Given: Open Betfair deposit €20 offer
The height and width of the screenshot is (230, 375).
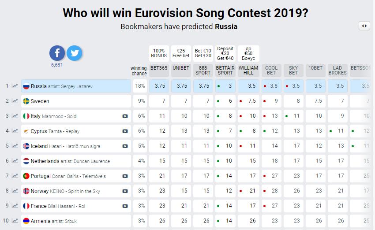Looking at the screenshot, I should 225,53.
